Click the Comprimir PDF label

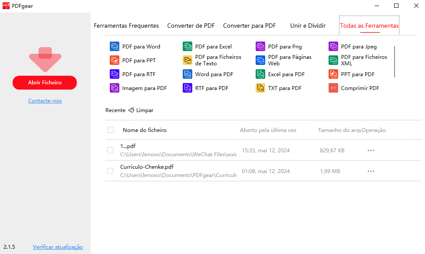[x=360, y=88]
